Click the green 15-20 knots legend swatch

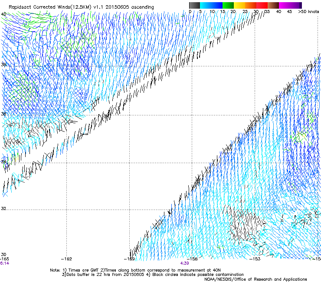pos(228,5)
